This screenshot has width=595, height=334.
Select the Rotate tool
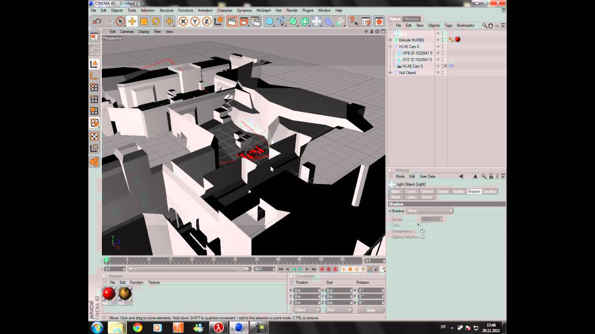click(156, 21)
